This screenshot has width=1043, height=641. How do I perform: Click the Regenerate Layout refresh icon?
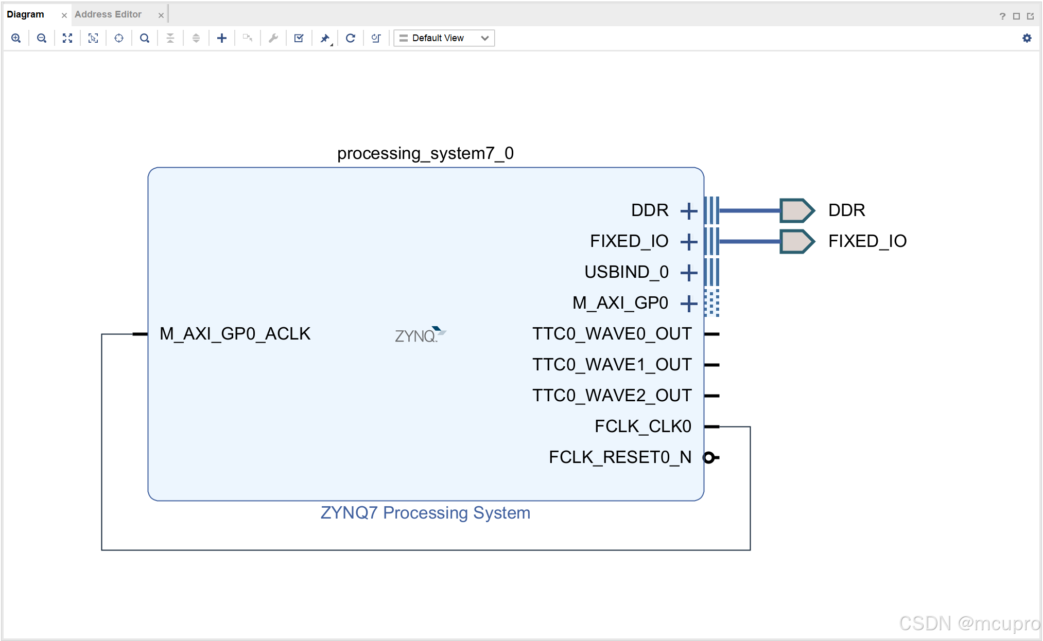coord(351,38)
